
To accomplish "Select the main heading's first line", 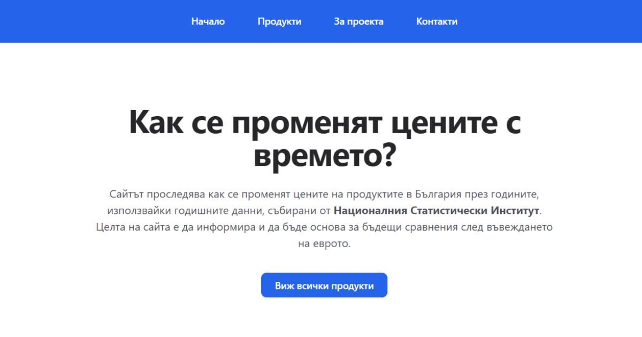I will pyautogui.click(x=325, y=124).
